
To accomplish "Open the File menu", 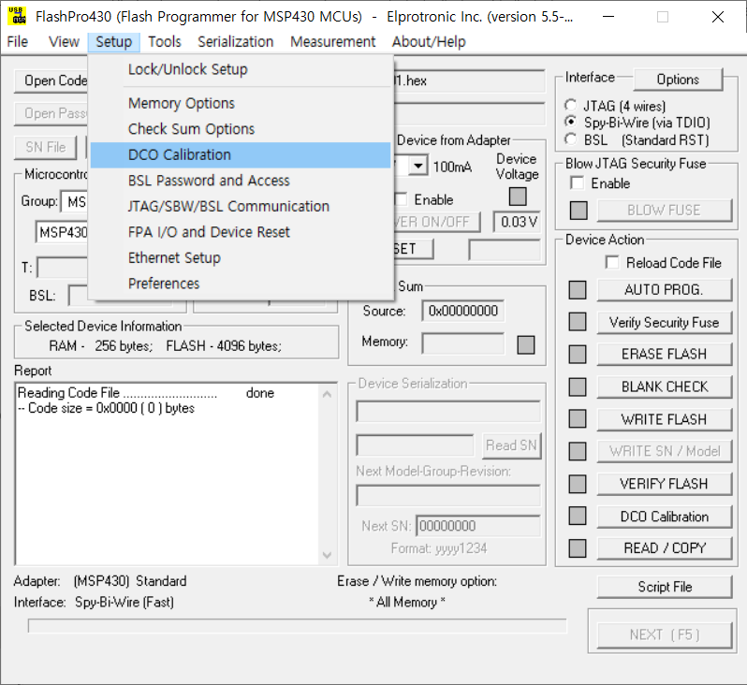I will pyautogui.click(x=18, y=42).
